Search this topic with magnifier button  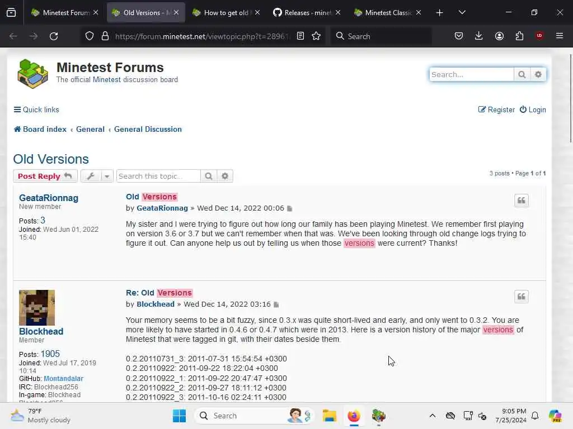click(209, 176)
